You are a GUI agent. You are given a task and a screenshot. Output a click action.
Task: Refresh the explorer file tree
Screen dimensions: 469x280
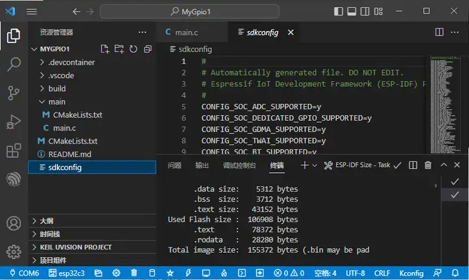click(134, 49)
